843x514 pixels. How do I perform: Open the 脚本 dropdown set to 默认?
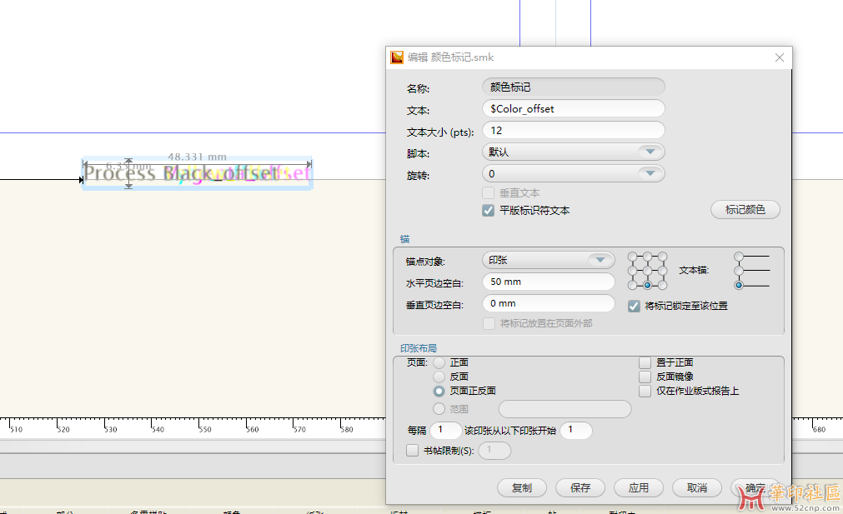tap(573, 152)
